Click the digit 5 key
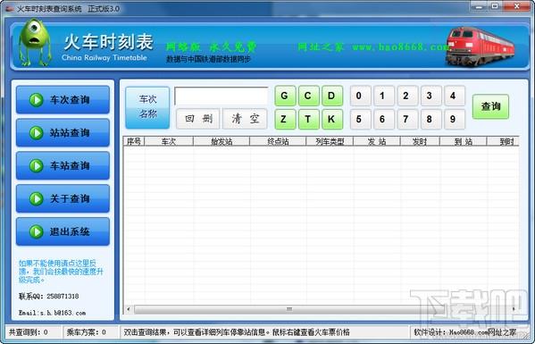This screenshot has width=535, height=344. (360, 119)
